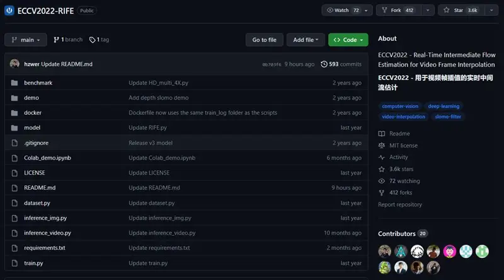Viewport: 504px width, 280px height.
Task: Click the first contributor avatar thumbnail
Action: coord(385,251)
